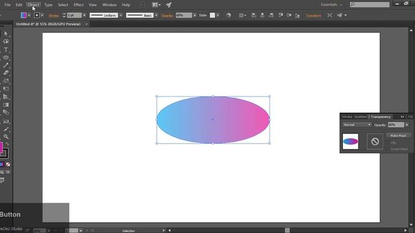415x233 pixels.
Task: Select the Lasso tool
Action: [6, 41]
